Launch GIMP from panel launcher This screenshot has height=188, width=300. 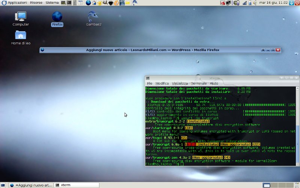105,3
